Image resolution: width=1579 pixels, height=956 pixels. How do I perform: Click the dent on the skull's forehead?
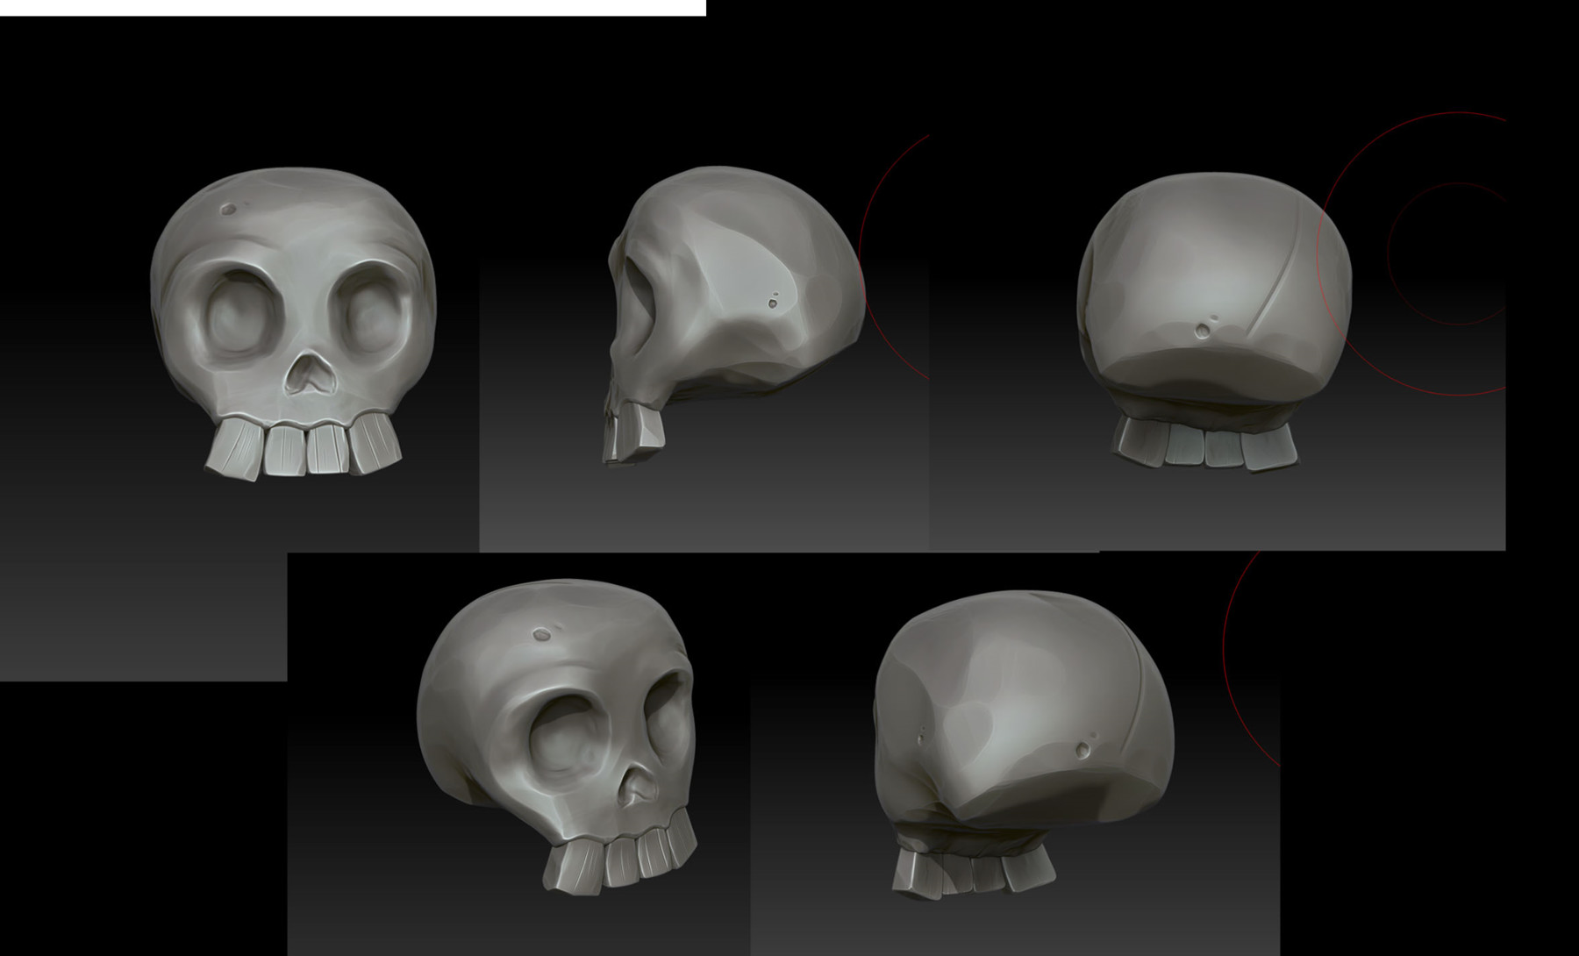(x=228, y=208)
